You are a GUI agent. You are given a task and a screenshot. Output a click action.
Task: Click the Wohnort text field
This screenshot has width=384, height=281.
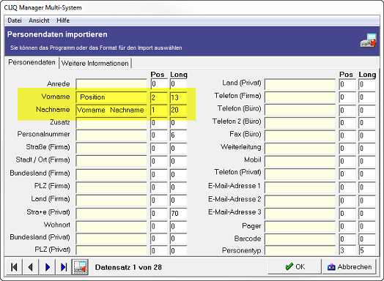(x=111, y=226)
